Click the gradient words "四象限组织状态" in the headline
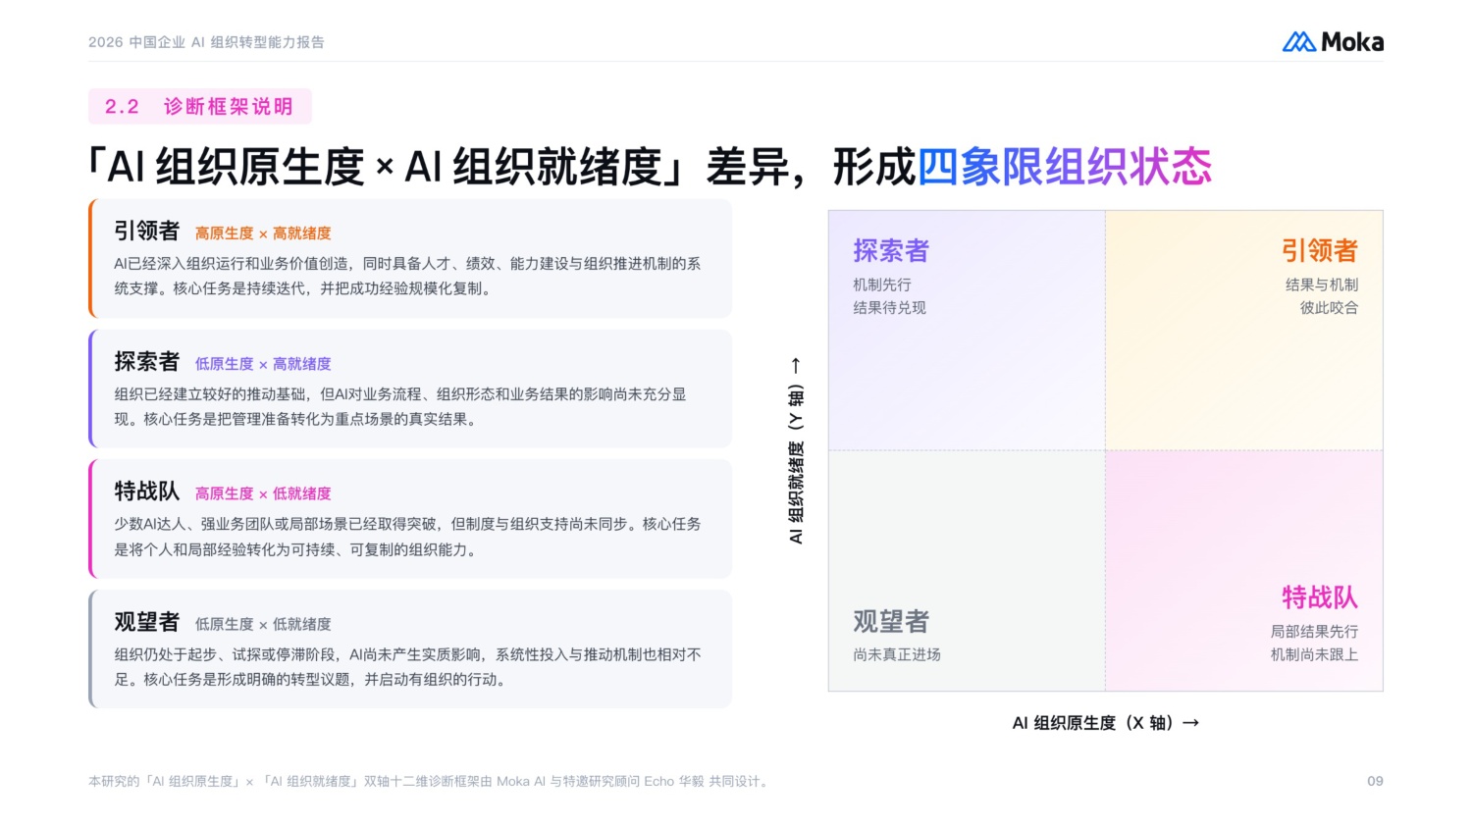This screenshot has height=828, width=1472. (1065, 167)
